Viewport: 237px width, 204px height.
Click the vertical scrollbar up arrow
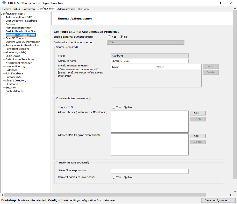click(235, 9)
